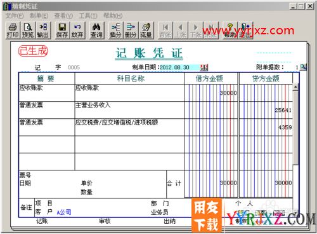Click the voucher table scrollbar up arrow
The width and height of the screenshot is (317, 234).
295,87
